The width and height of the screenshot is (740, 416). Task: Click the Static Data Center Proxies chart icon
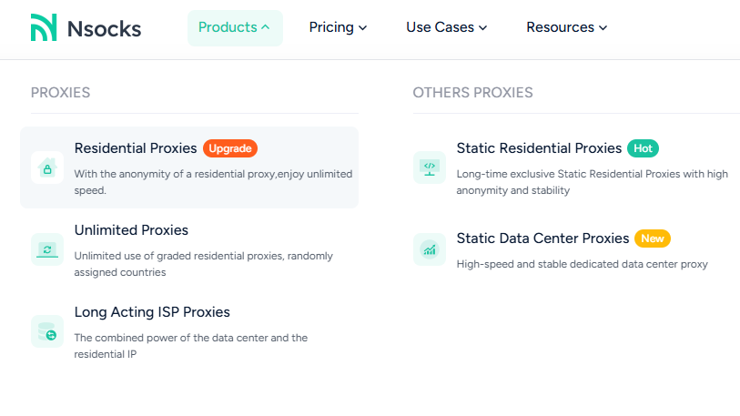pos(429,249)
